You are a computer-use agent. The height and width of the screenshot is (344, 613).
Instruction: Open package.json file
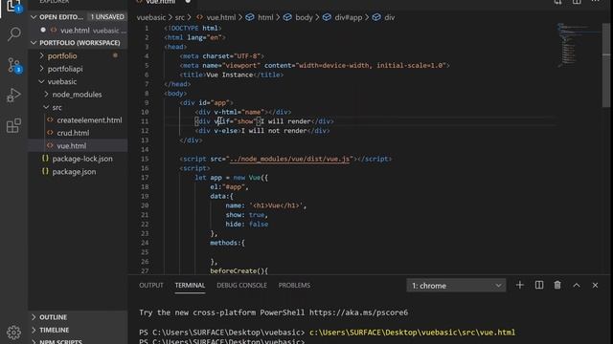pos(74,172)
